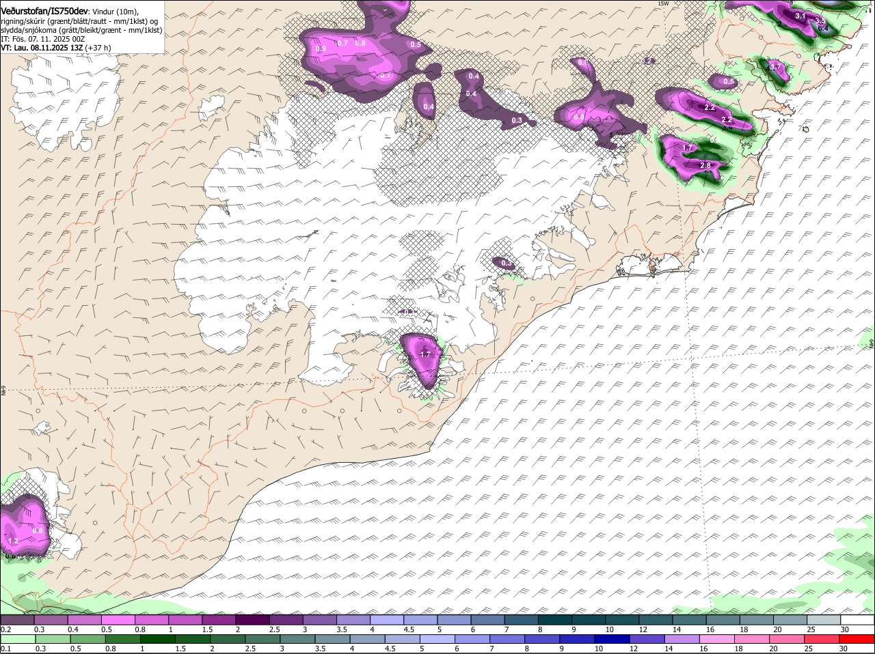Select the 'Vindur (10m)' header label

(115, 12)
